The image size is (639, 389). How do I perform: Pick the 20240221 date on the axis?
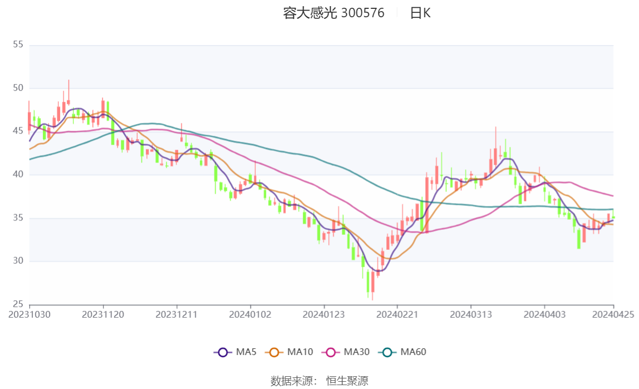pyautogui.click(x=397, y=314)
